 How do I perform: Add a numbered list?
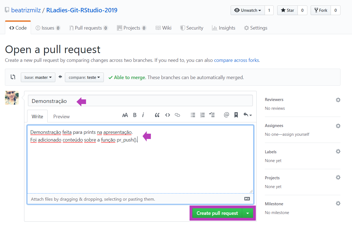[x=202, y=115]
